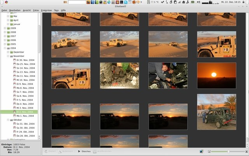This screenshot has width=249, height=156.
Task: Select the green jeep by palm tree photo
Action: 216,111
